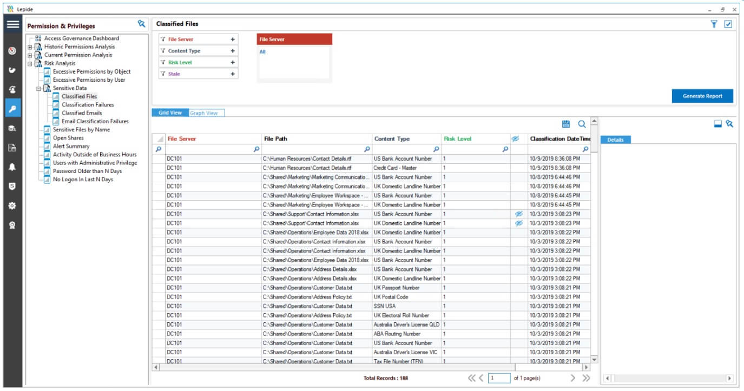Click the All link under File Server

coord(262,52)
